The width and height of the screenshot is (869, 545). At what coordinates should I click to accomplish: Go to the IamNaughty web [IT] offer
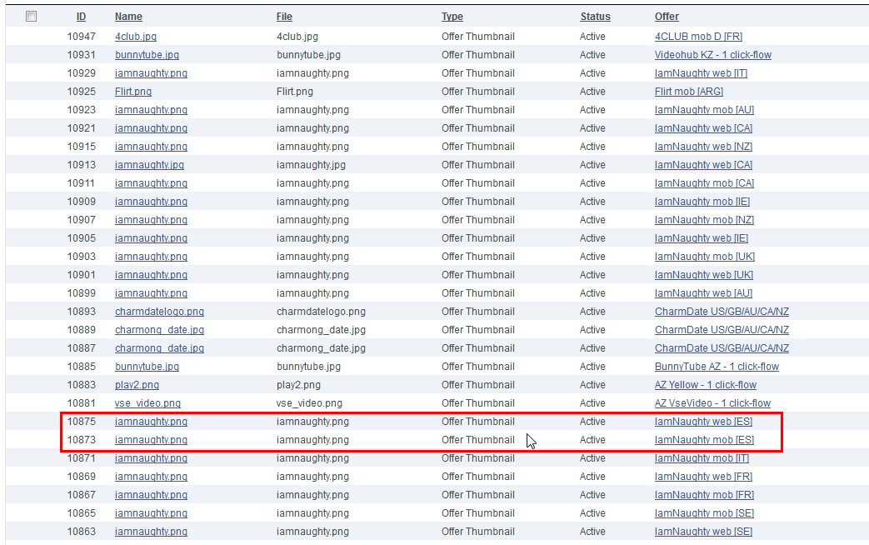pyautogui.click(x=701, y=73)
